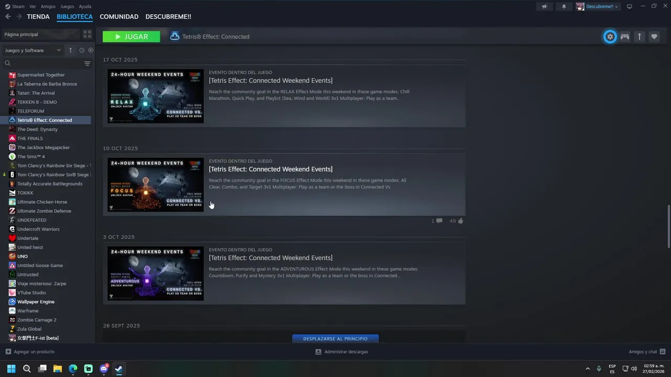The width and height of the screenshot is (671, 377).
Task: Open the Friends and chat icon
Action: point(663,352)
